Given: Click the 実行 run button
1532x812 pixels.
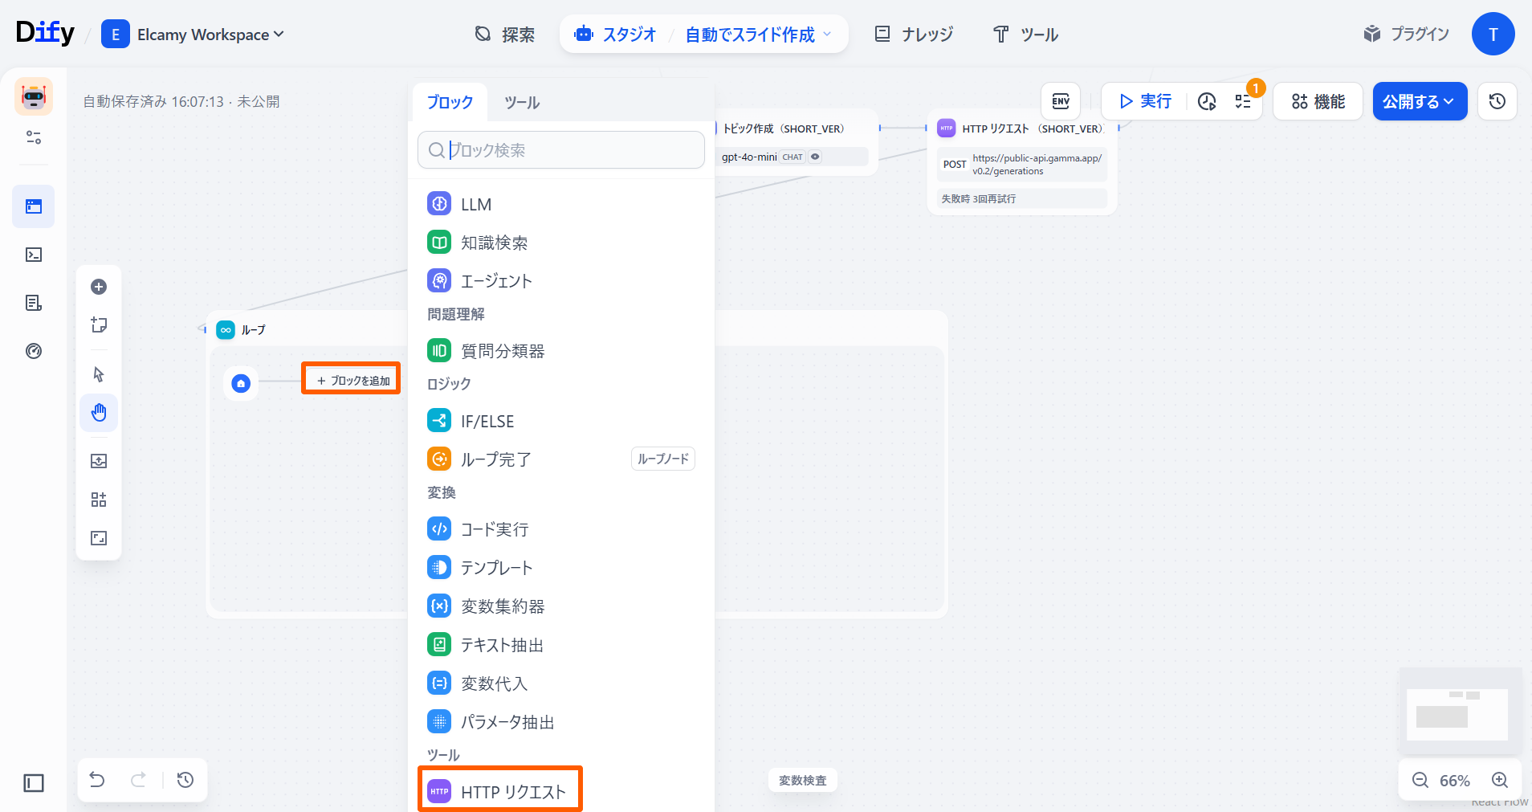Looking at the screenshot, I should [1145, 101].
